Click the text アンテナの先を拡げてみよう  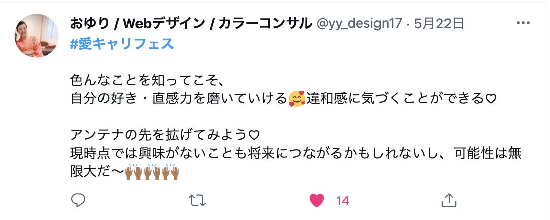[159, 135]
